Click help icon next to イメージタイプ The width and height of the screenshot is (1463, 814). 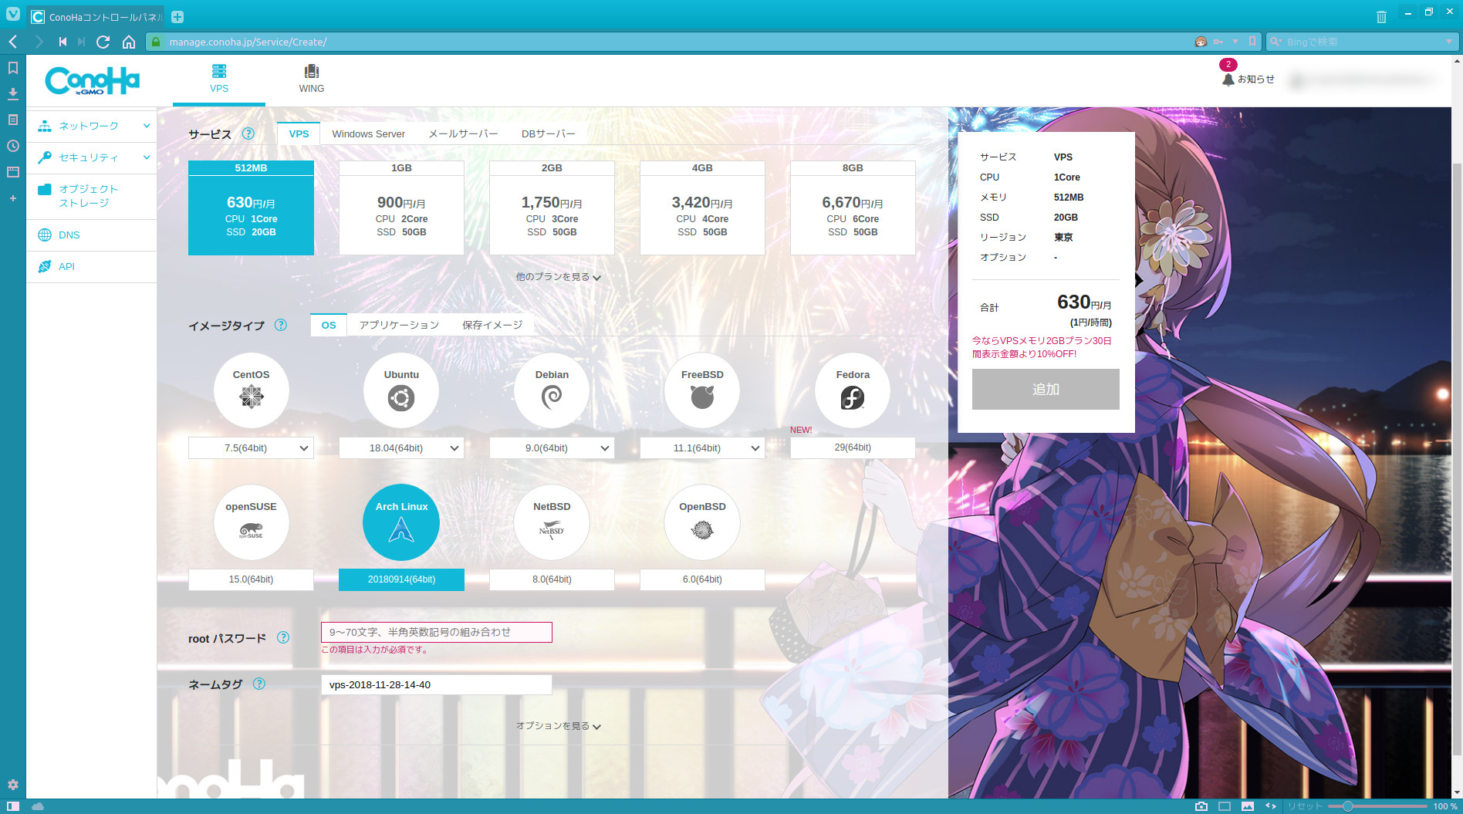(x=281, y=325)
